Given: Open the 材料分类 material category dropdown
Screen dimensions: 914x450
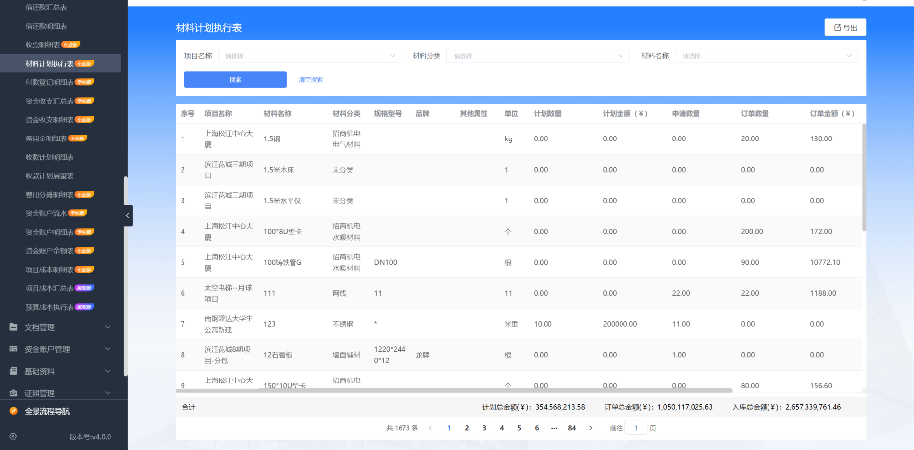Looking at the screenshot, I should tap(537, 56).
